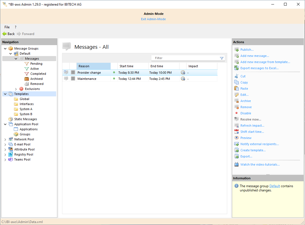Screen dimensions: 305x225
Task: Click into the Filter input field
Action: (185, 58)
